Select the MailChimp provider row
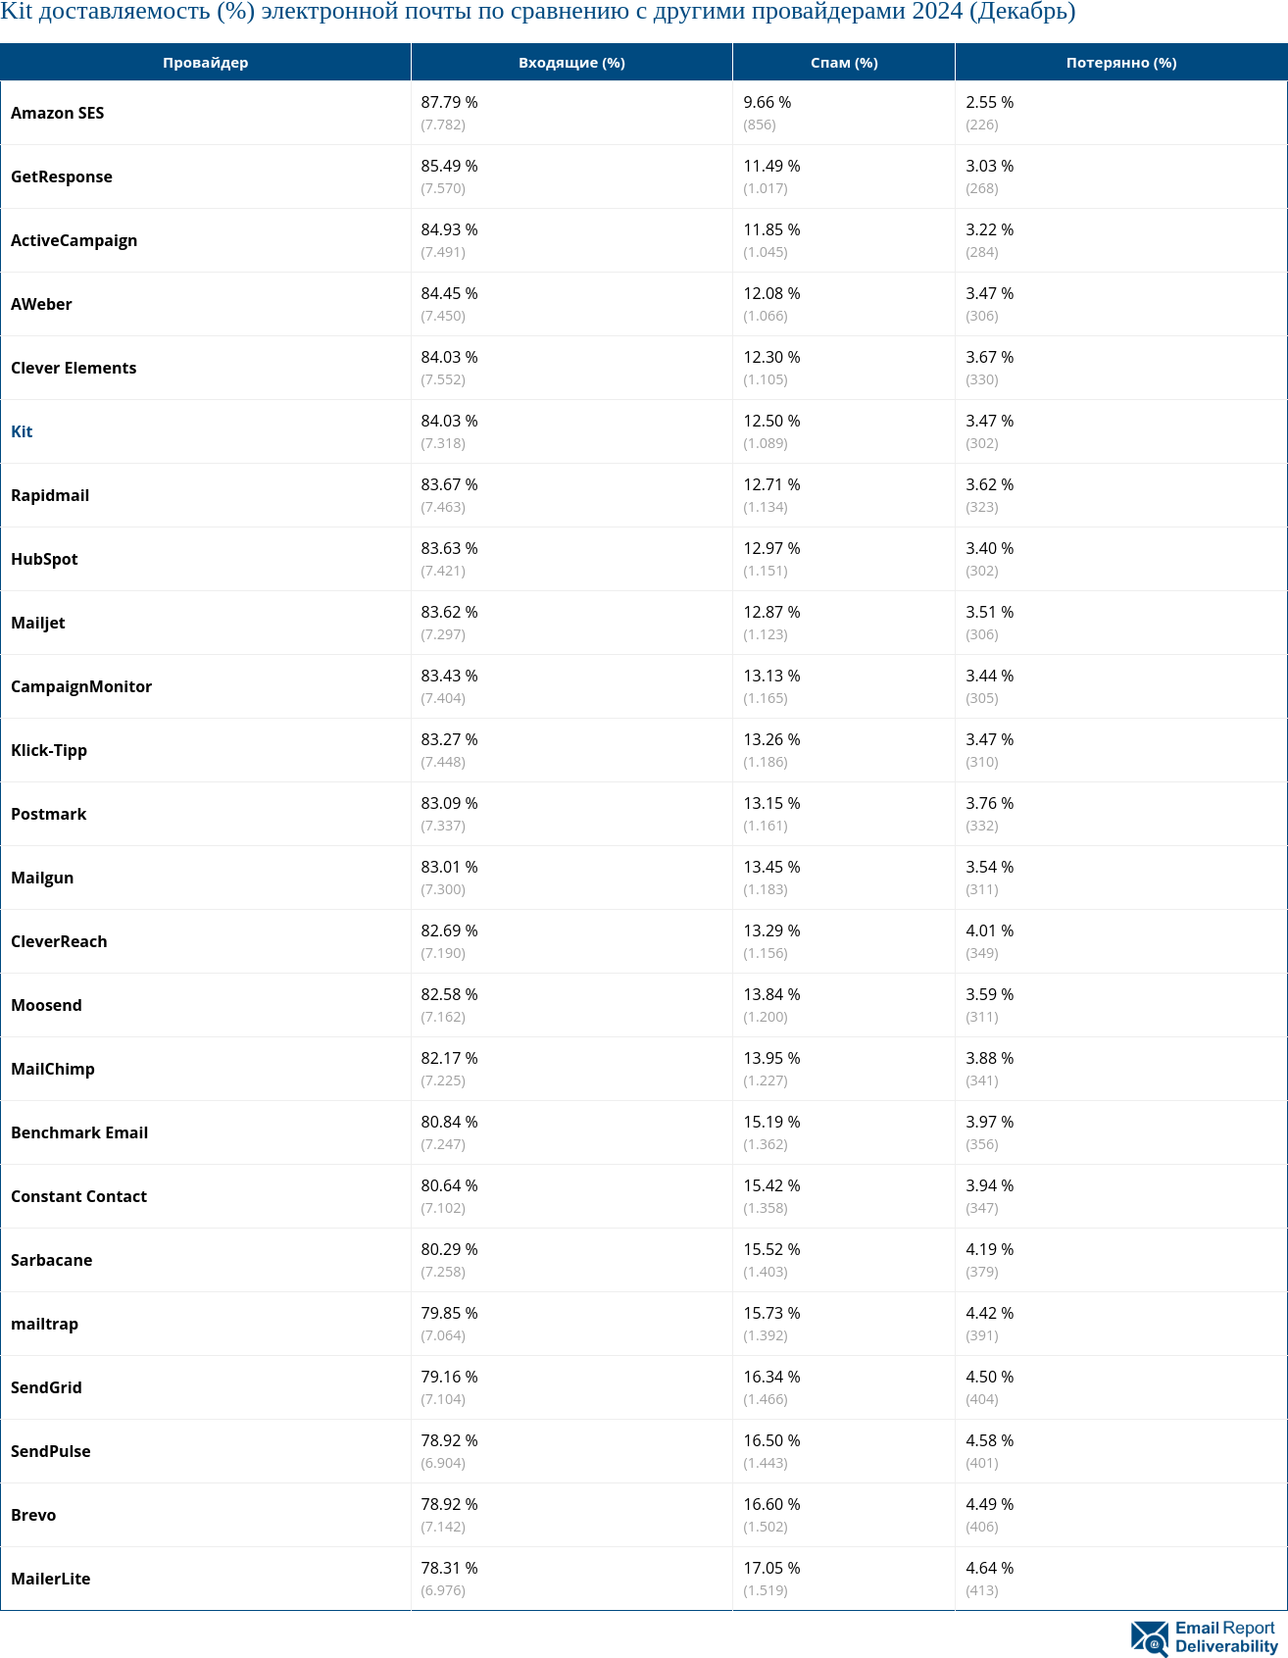This screenshot has width=1288, height=1658. coord(53,1069)
